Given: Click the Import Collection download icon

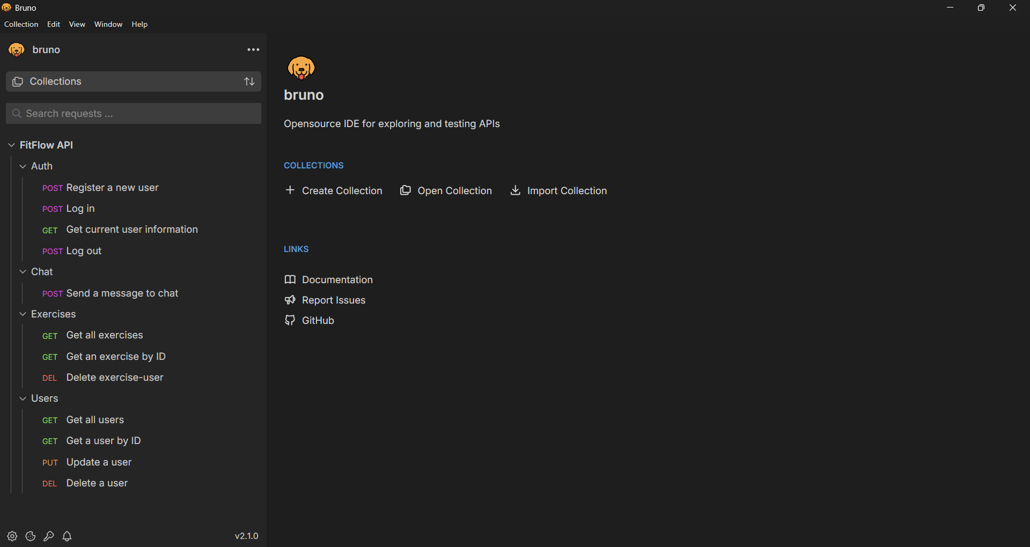Looking at the screenshot, I should [516, 190].
